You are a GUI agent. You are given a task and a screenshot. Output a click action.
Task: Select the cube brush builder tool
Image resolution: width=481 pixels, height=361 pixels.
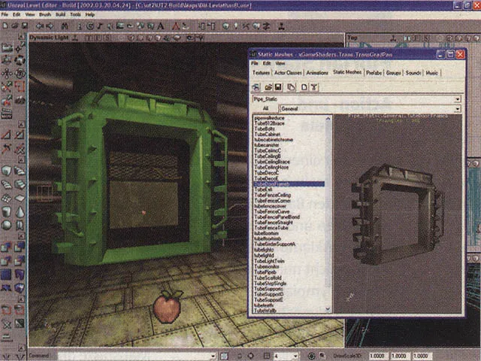[x=7, y=171]
